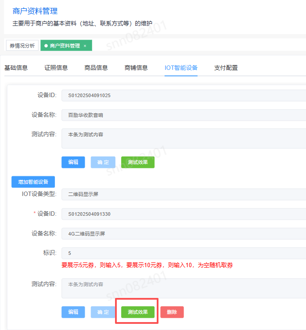Close the 商户资料管理 tab via its x icon
Image resolution: width=306 pixels, height=330 pixels.
(85, 46)
